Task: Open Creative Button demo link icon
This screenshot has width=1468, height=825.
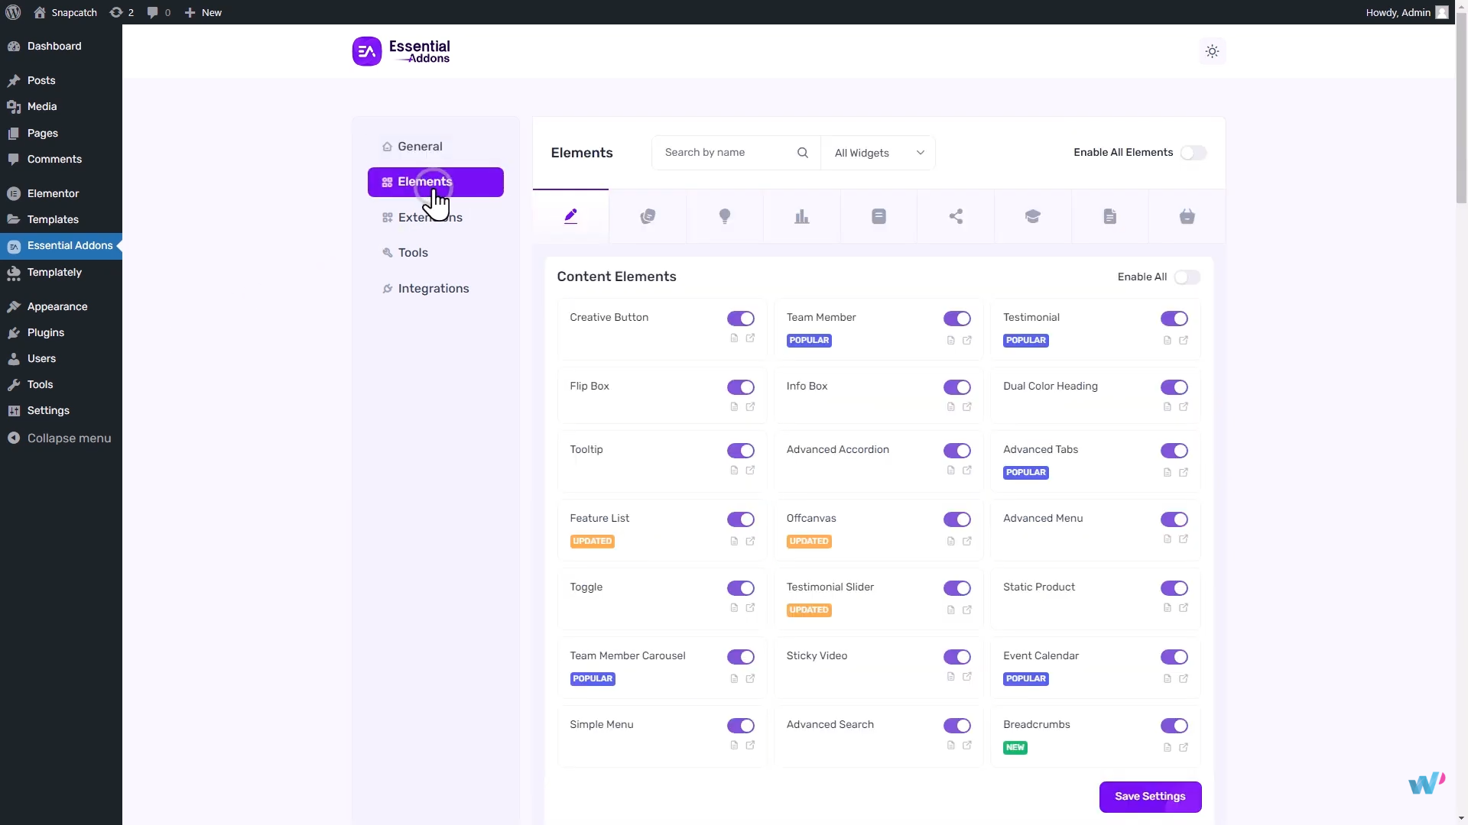Action: [x=750, y=338]
